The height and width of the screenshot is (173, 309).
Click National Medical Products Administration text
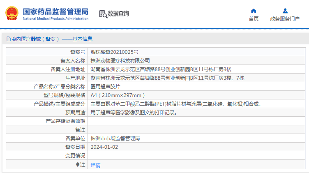click(x=55, y=19)
